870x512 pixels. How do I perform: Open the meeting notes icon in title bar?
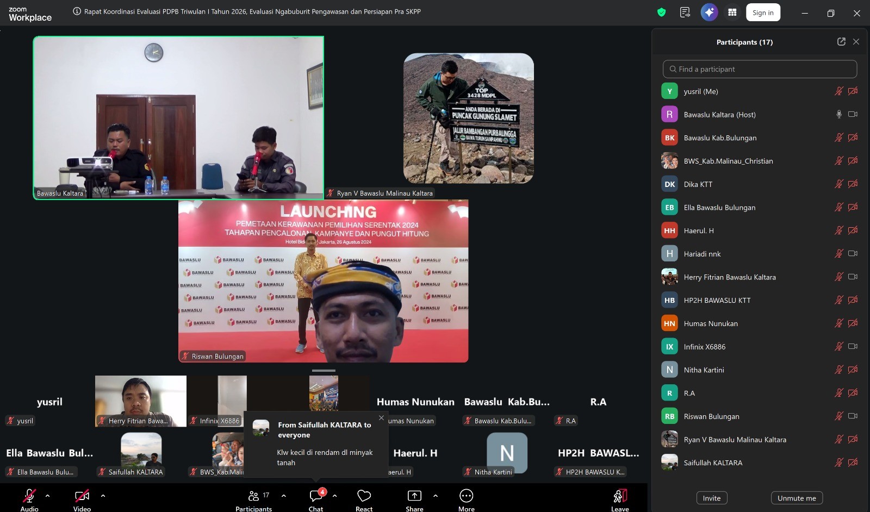click(685, 13)
